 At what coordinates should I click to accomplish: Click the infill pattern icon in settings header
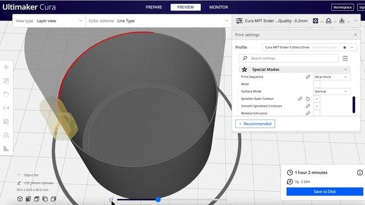coord(315,21)
